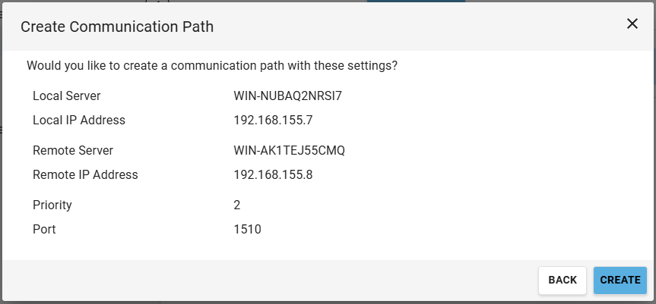The height and width of the screenshot is (304, 656).
Task: Click the CREATE button
Action: click(x=620, y=280)
